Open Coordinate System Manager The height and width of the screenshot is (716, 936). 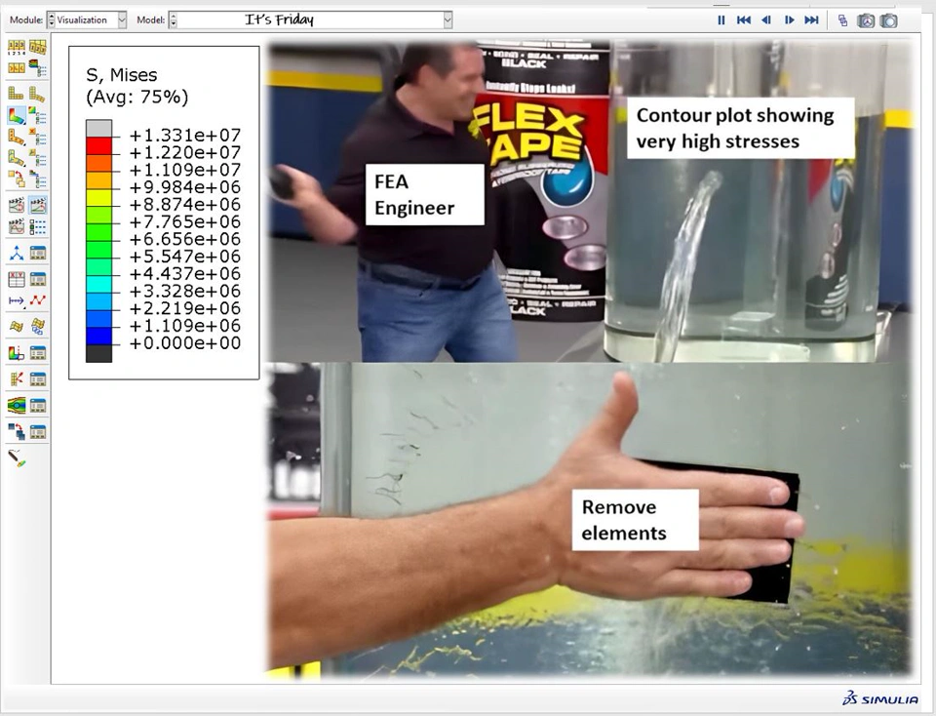(x=38, y=254)
